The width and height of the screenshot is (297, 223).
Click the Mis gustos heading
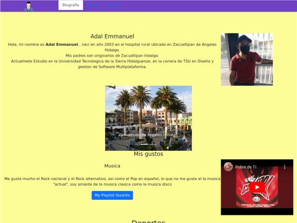coord(148,154)
